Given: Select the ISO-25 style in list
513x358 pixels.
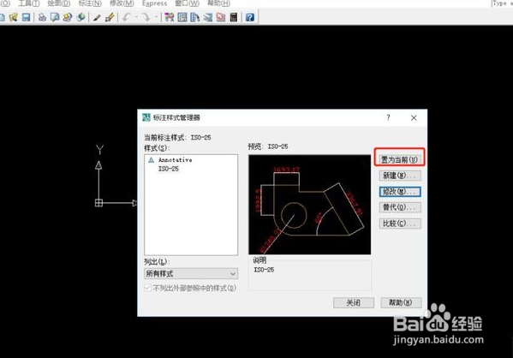Looking at the screenshot, I should tap(169, 169).
